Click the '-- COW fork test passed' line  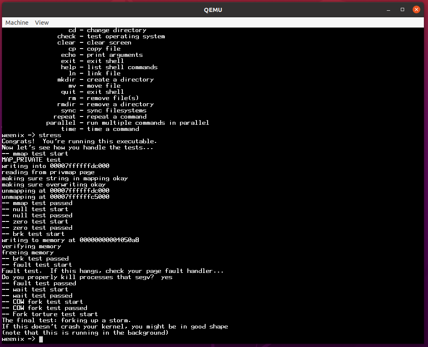[44, 308]
